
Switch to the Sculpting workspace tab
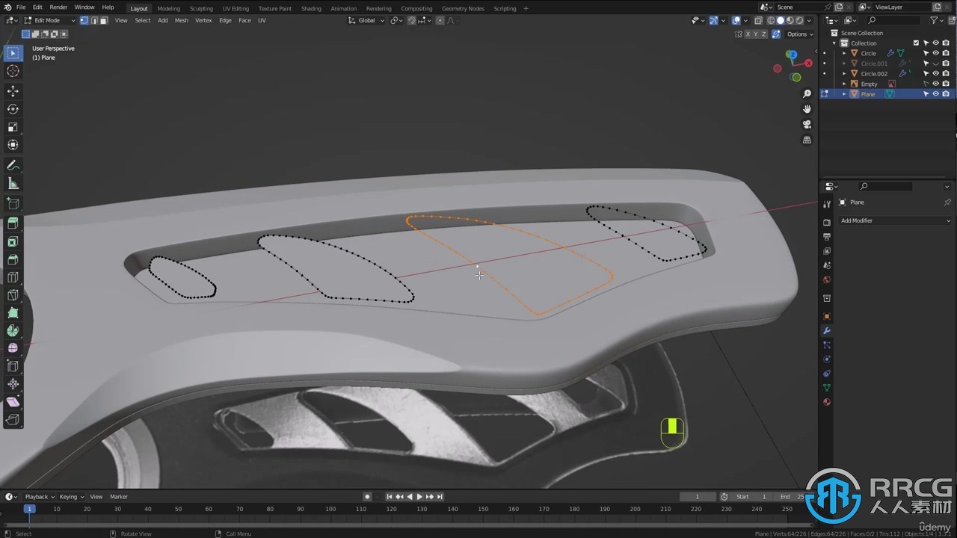[x=201, y=8]
